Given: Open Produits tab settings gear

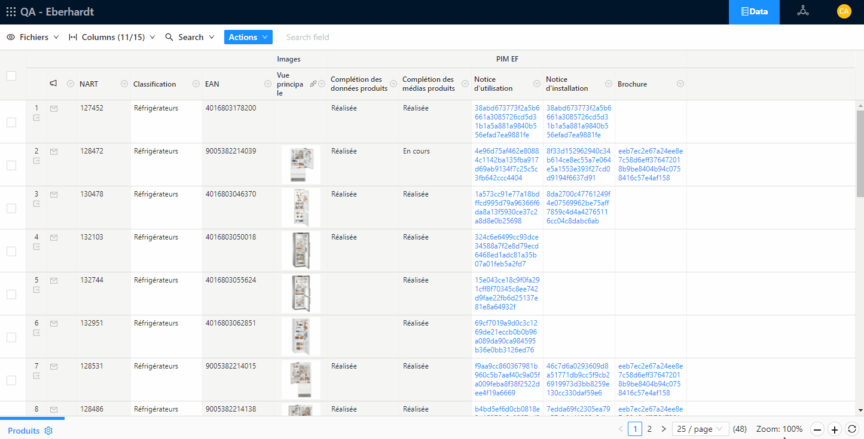Looking at the screenshot, I should 49,431.
